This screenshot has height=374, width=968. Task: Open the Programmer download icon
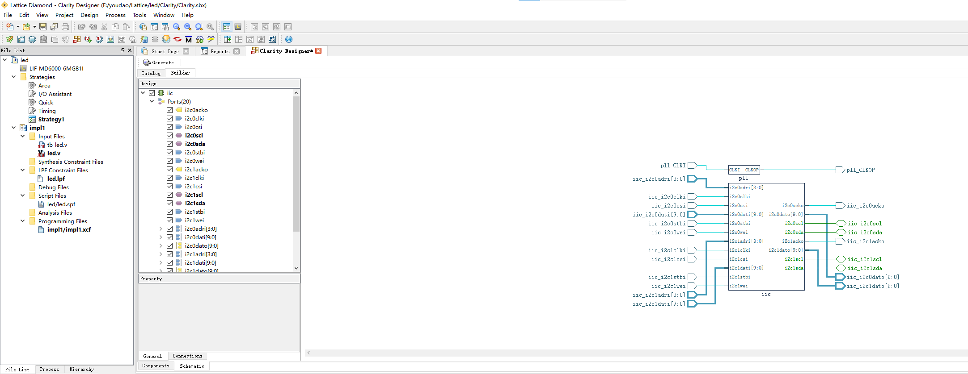tap(166, 39)
